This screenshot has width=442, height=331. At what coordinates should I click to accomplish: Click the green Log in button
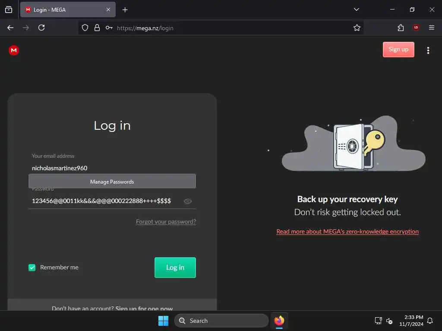pos(175,267)
